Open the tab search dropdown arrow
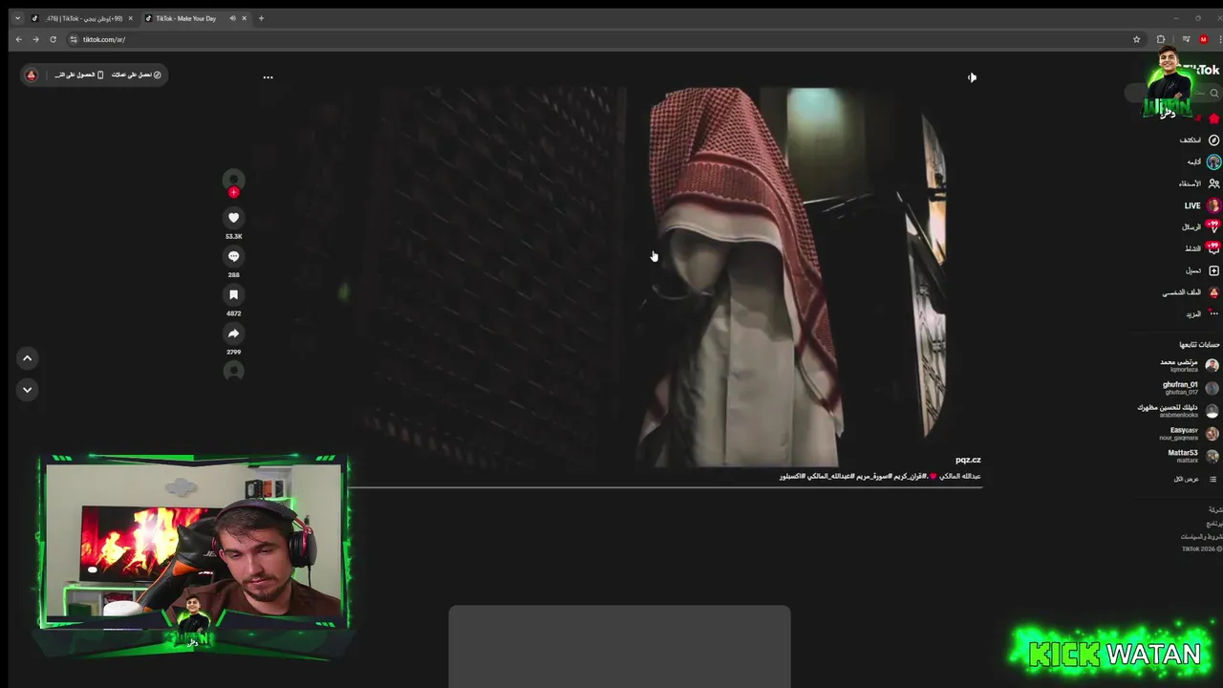This screenshot has width=1223, height=688. [17, 18]
